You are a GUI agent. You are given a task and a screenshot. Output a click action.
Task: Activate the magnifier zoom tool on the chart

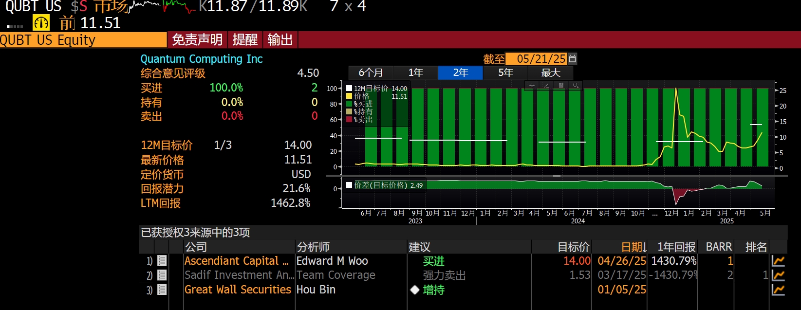pyautogui.click(x=576, y=86)
